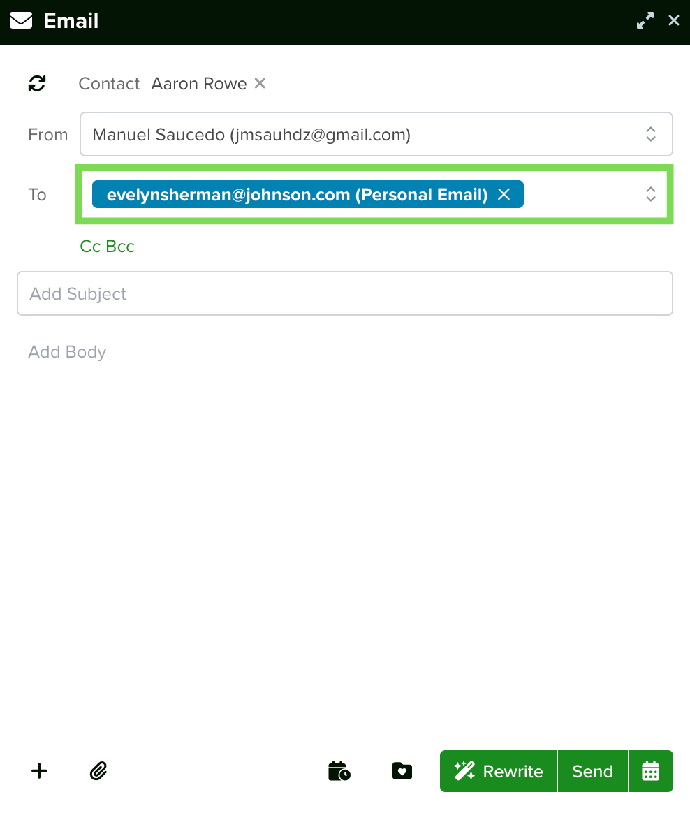Click the envelope icon in header
Screen dimensions: 690x813
(x=21, y=21)
